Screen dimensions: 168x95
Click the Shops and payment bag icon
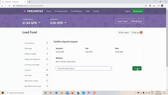[x=47, y=59]
